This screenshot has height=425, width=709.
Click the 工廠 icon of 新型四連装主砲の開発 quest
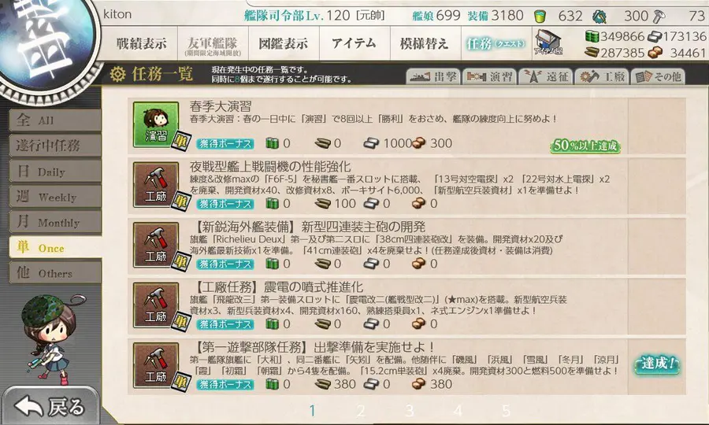tap(156, 244)
